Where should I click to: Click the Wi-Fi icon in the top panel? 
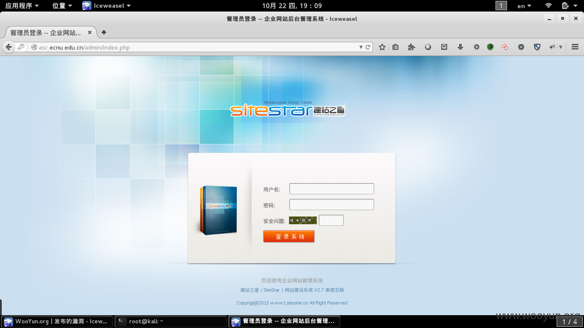(x=549, y=6)
